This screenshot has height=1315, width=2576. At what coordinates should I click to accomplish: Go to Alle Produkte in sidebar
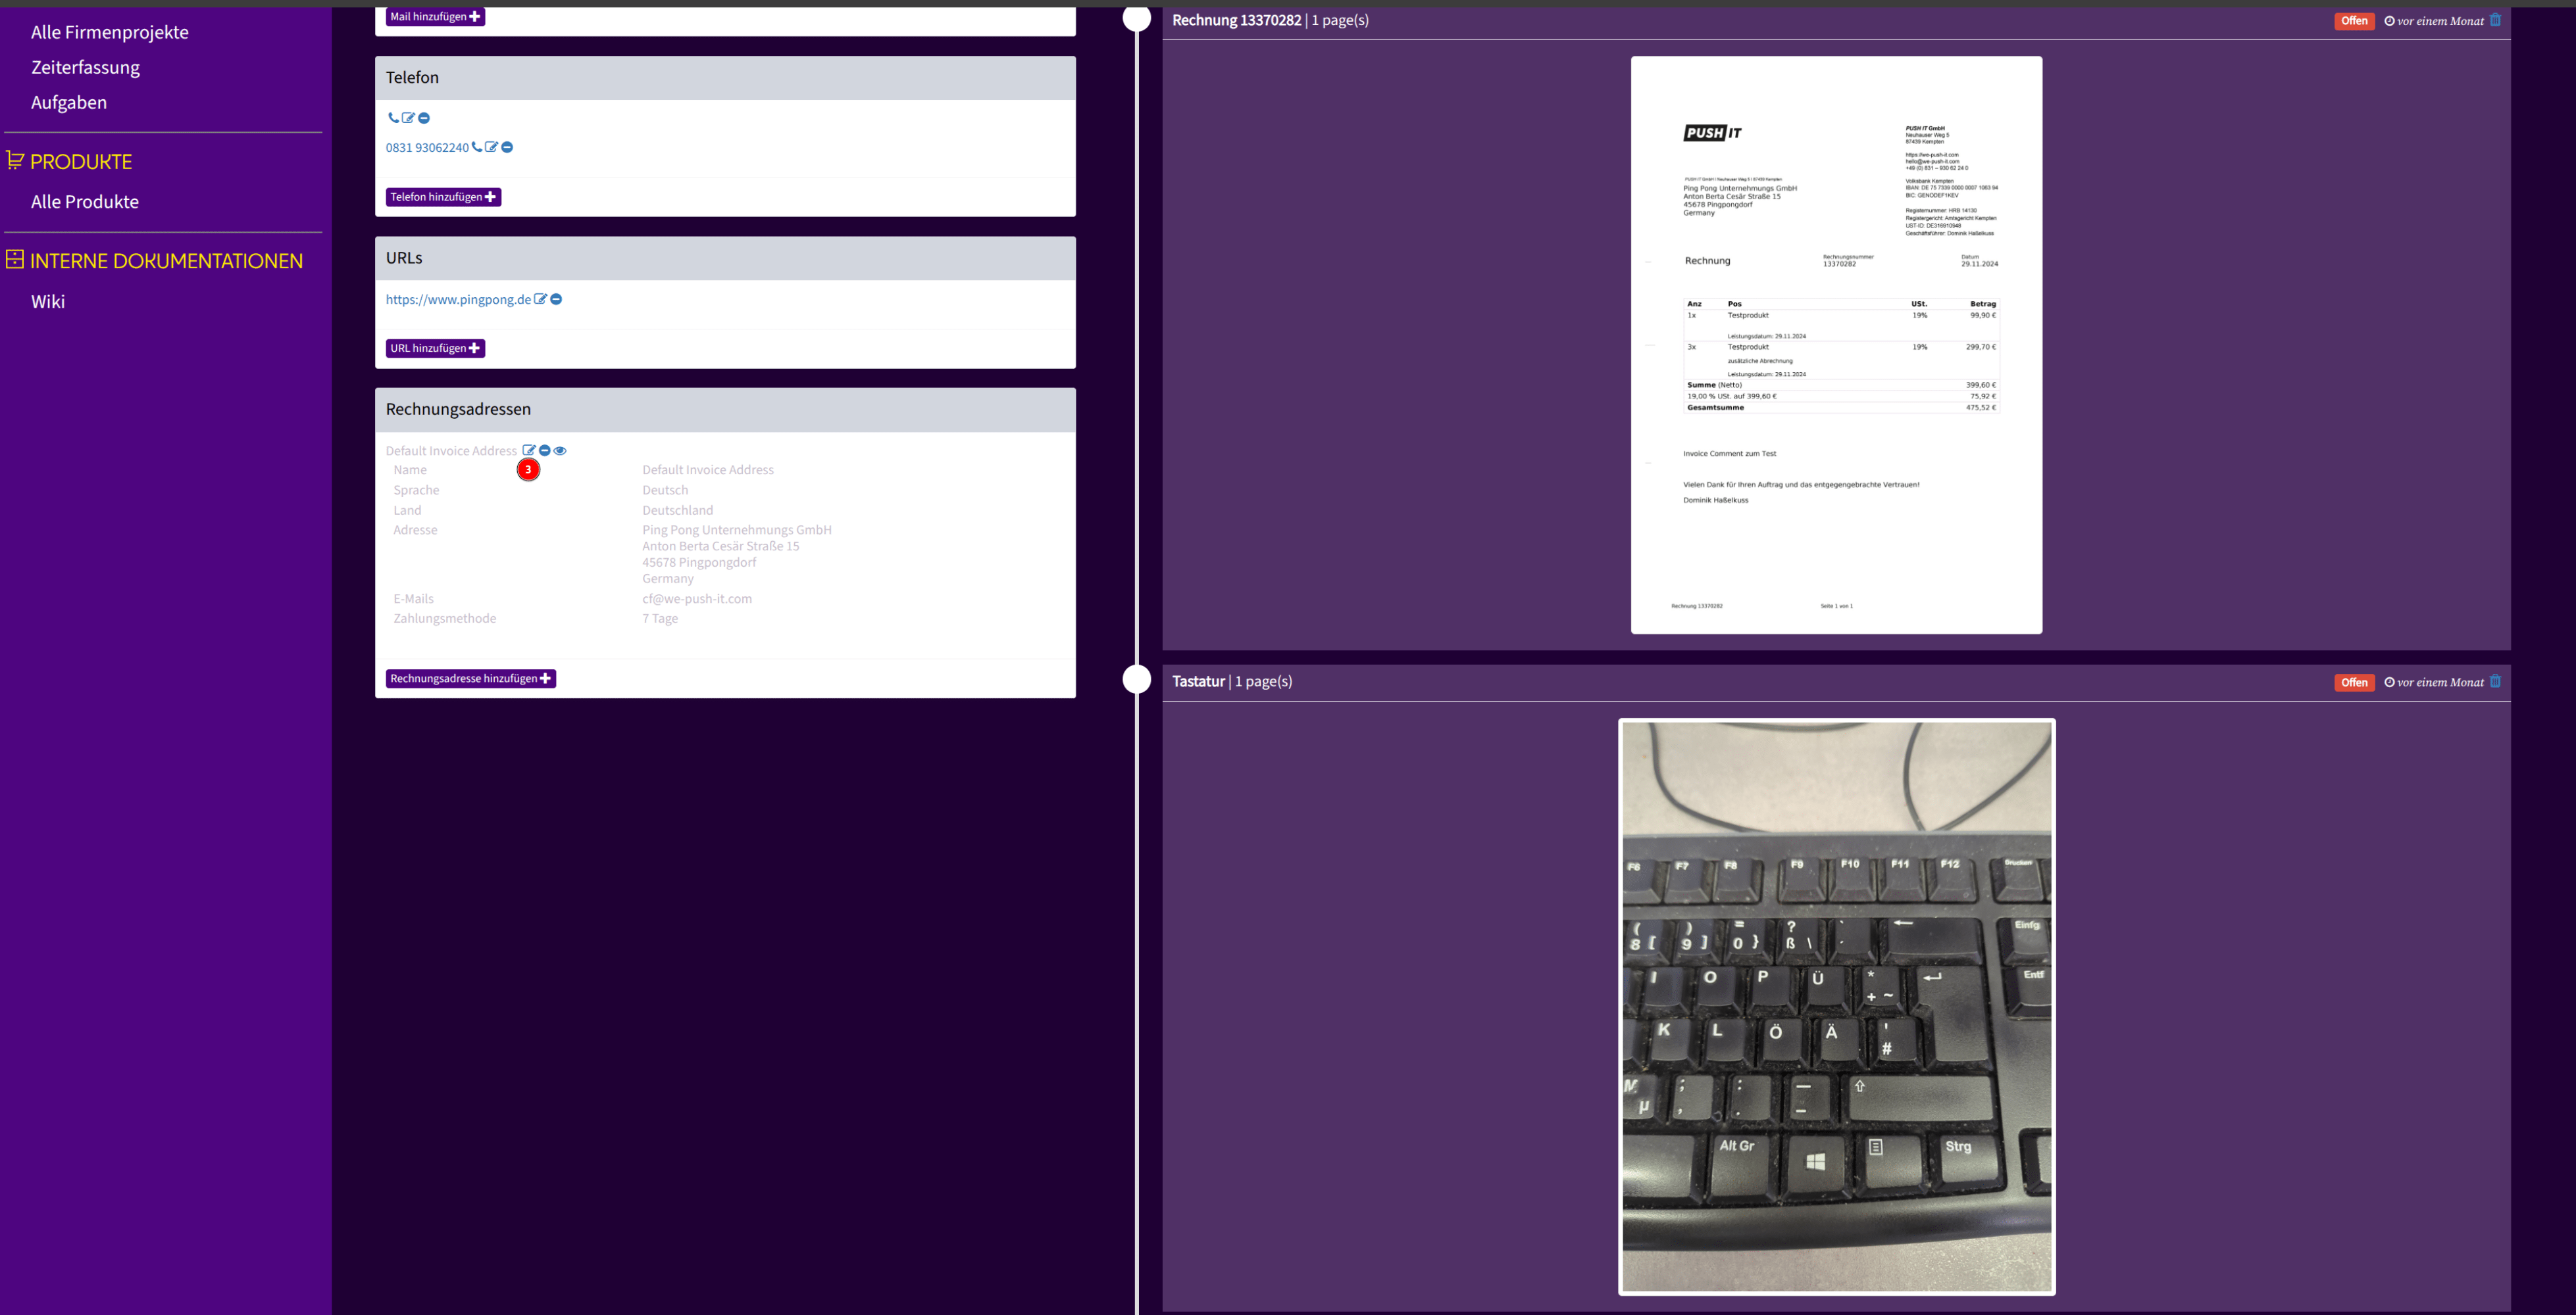(x=85, y=202)
